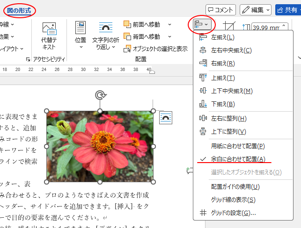
Task: Select 用紙に合わせて配置(P) option
Action: tap(243, 146)
